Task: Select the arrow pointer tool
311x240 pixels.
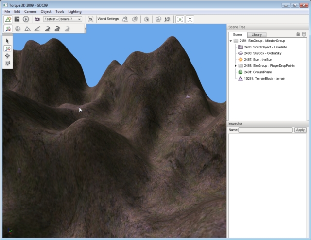Action: [8, 41]
